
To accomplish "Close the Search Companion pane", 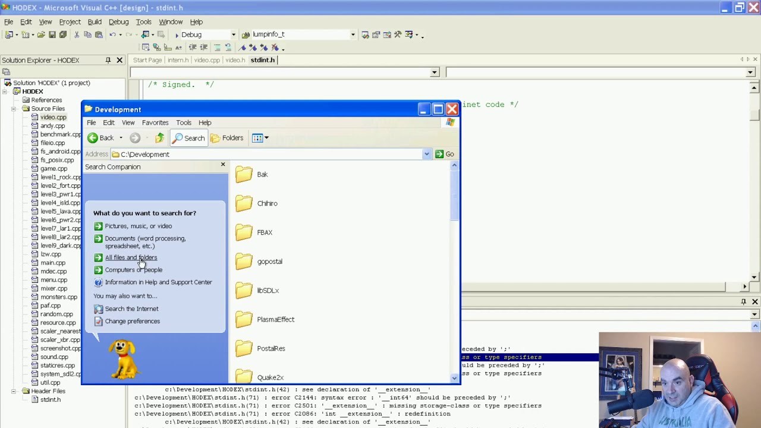I will (223, 165).
